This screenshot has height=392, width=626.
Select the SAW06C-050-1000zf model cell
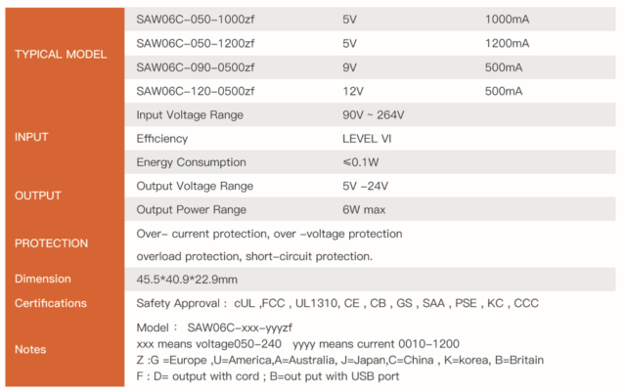coord(195,20)
